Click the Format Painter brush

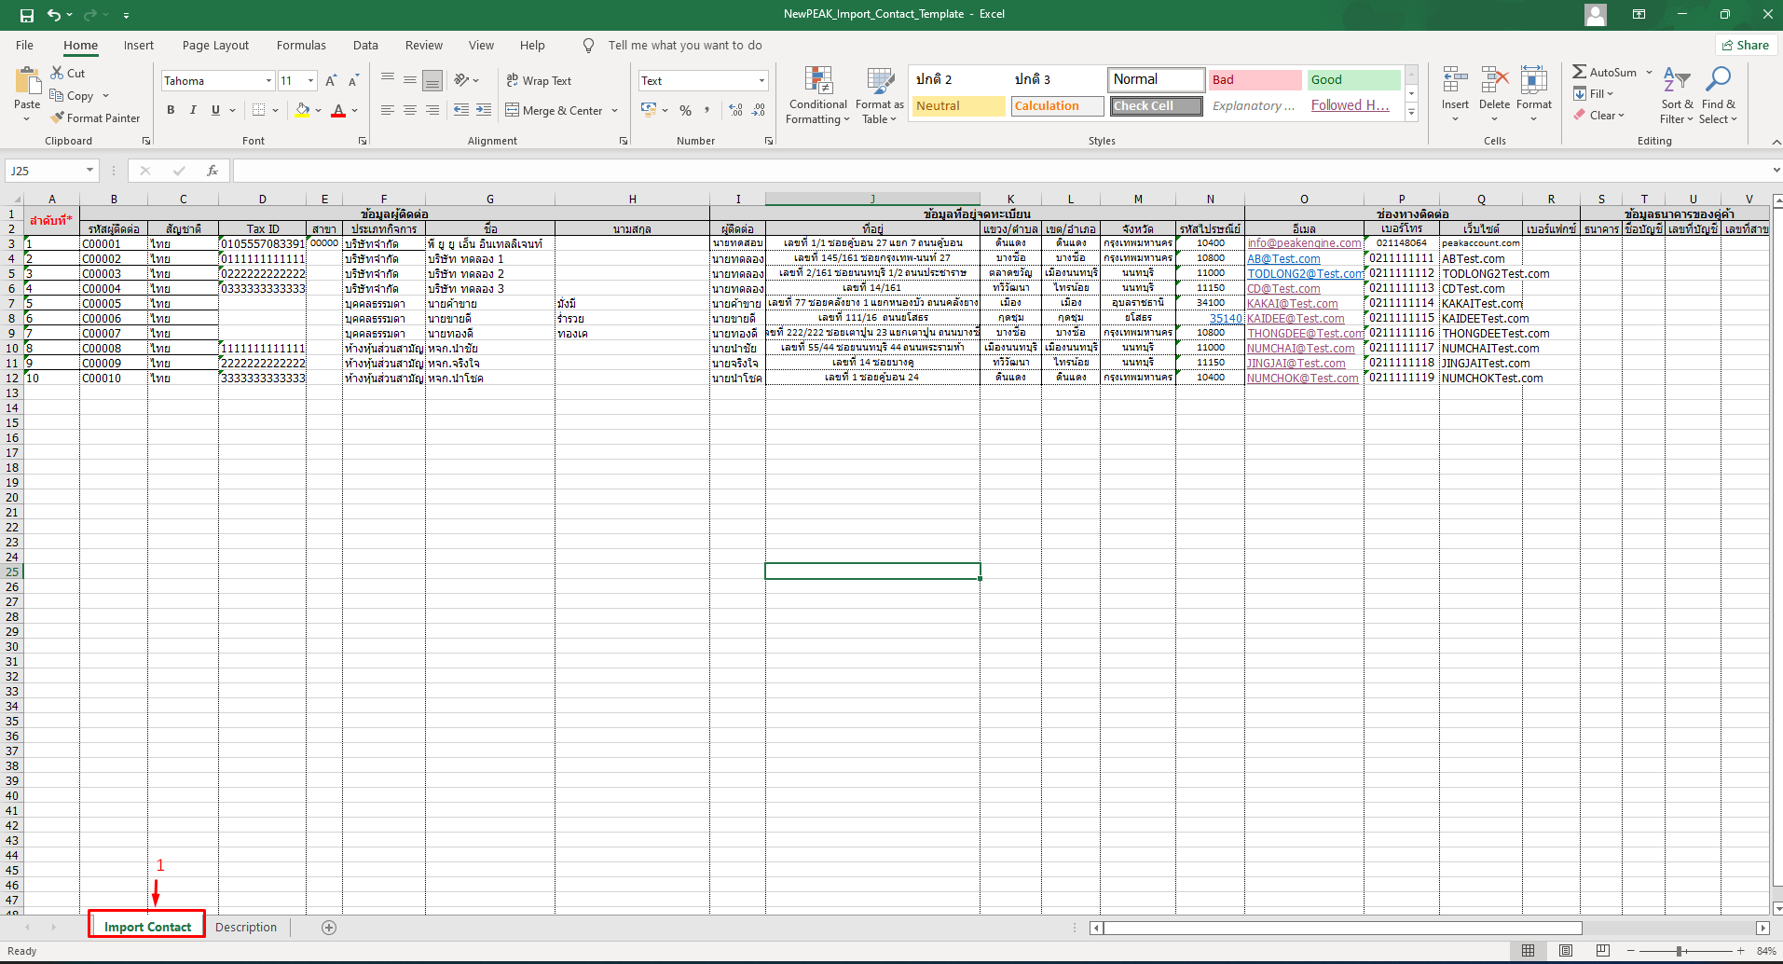click(95, 118)
